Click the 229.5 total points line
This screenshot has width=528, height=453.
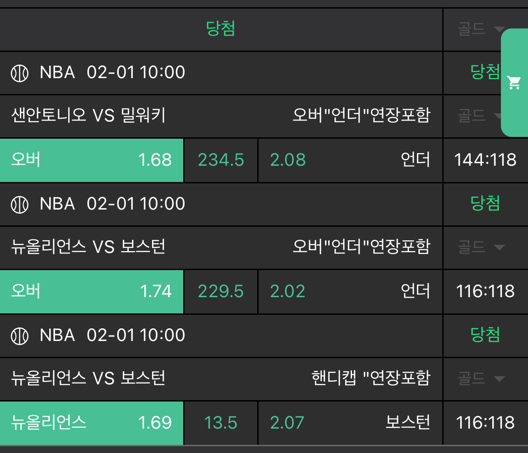click(x=221, y=291)
